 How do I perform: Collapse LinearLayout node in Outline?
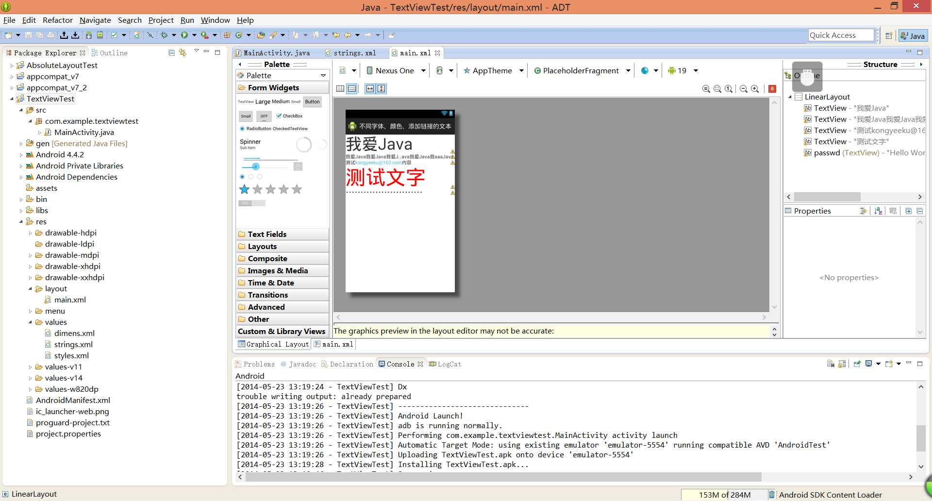click(790, 97)
